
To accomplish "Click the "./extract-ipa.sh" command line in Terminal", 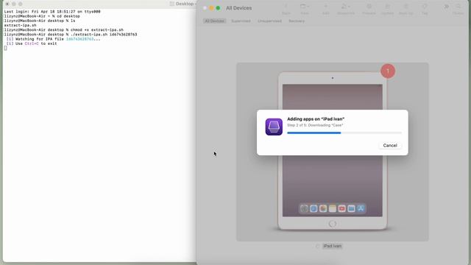I will (x=71, y=35).
